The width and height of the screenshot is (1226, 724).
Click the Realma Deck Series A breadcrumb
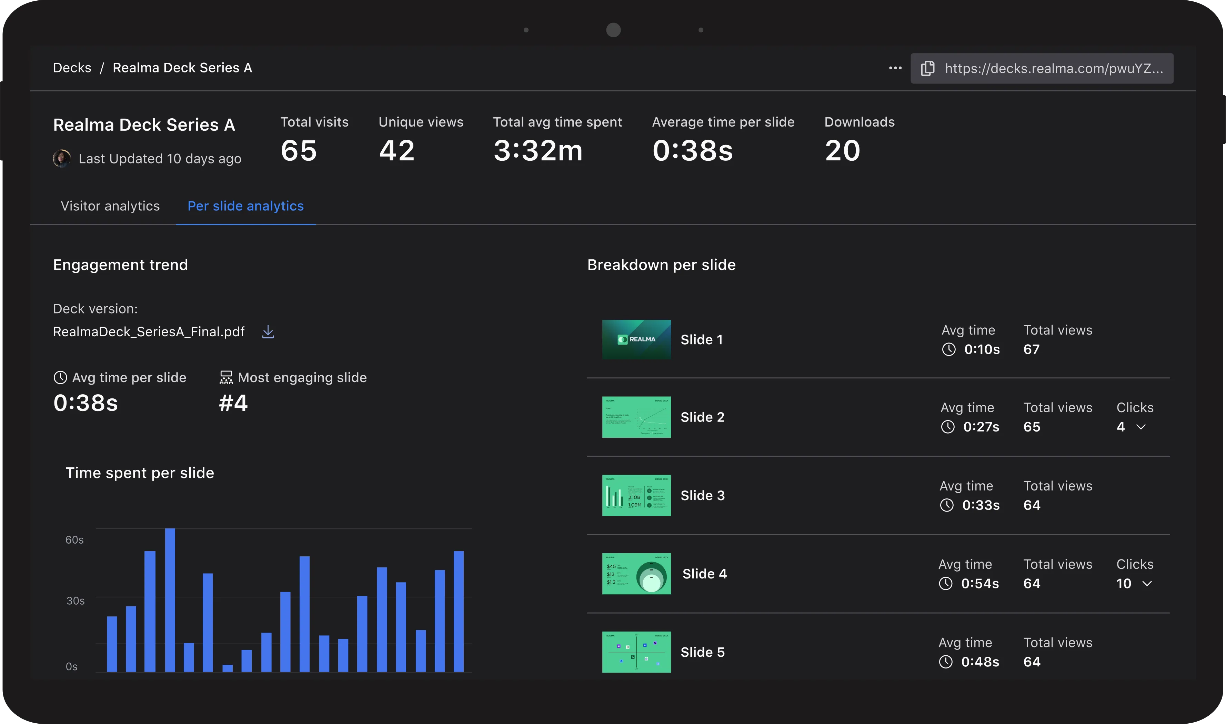tap(182, 68)
